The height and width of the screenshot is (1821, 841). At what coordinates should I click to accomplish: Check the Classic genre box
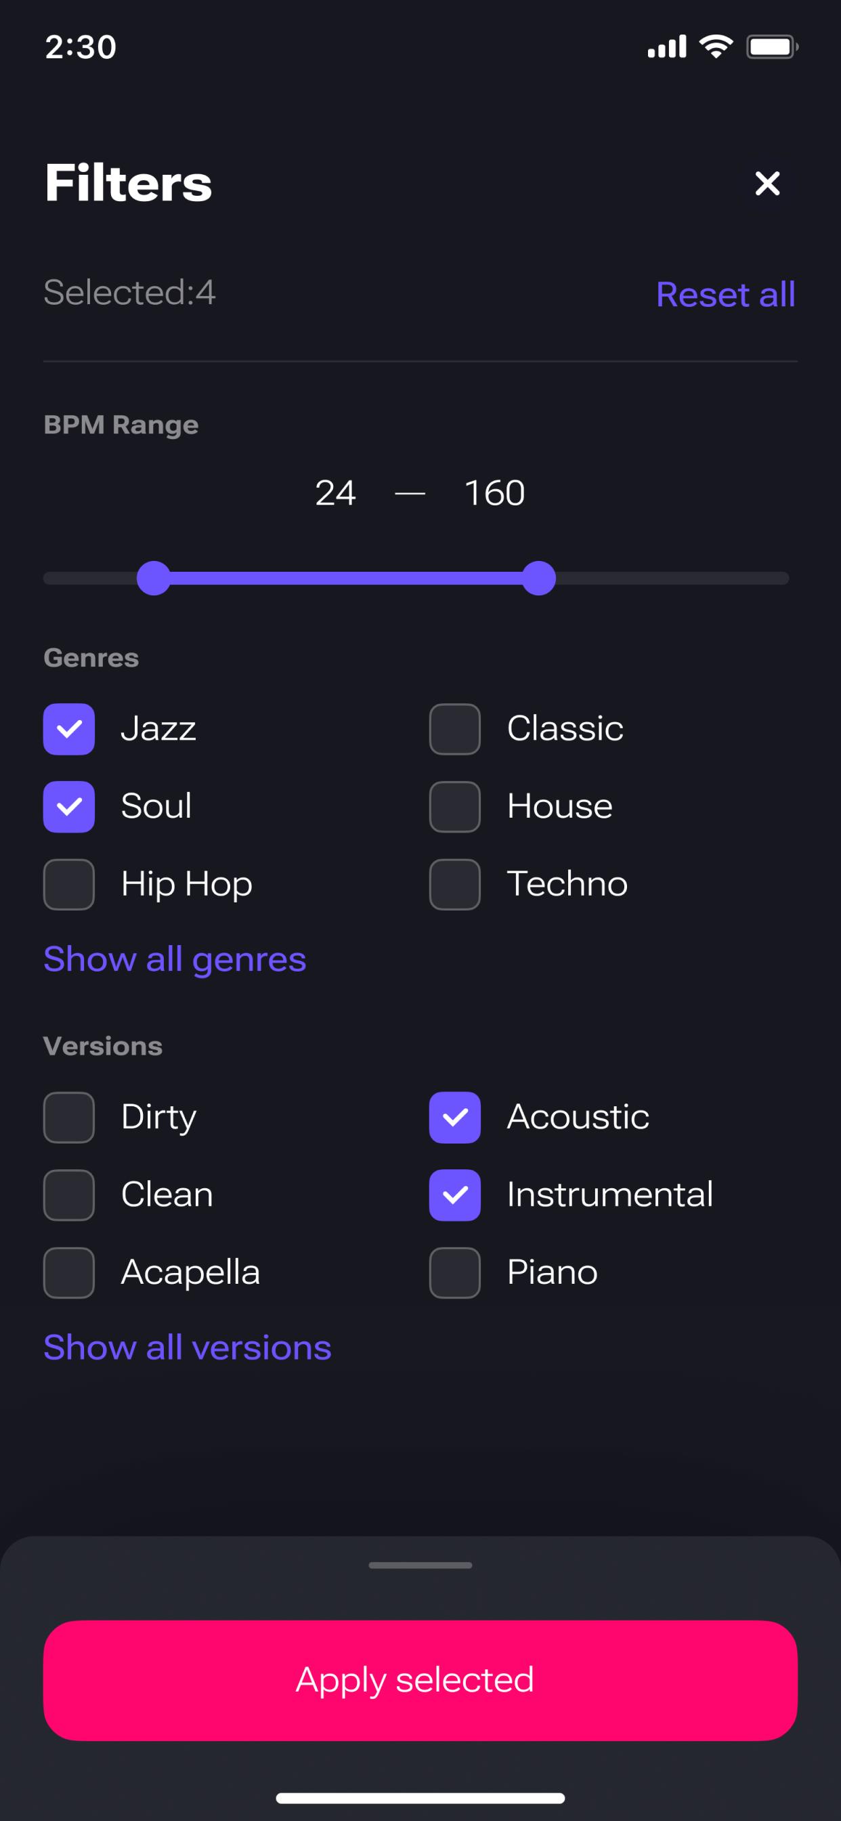click(455, 729)
